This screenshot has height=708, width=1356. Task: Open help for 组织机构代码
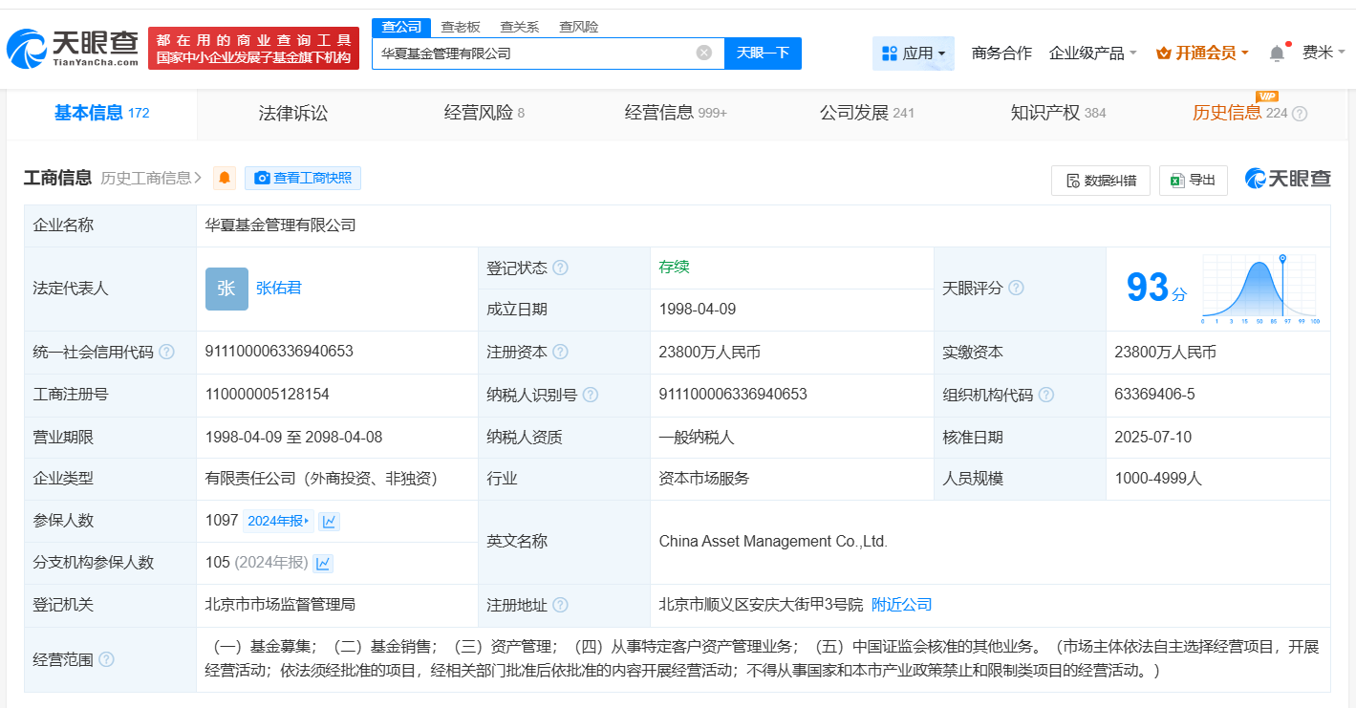[1046, 395]
